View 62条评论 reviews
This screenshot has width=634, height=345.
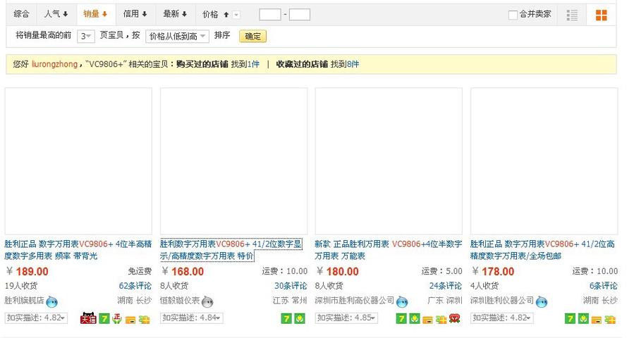tap(135, 286)
